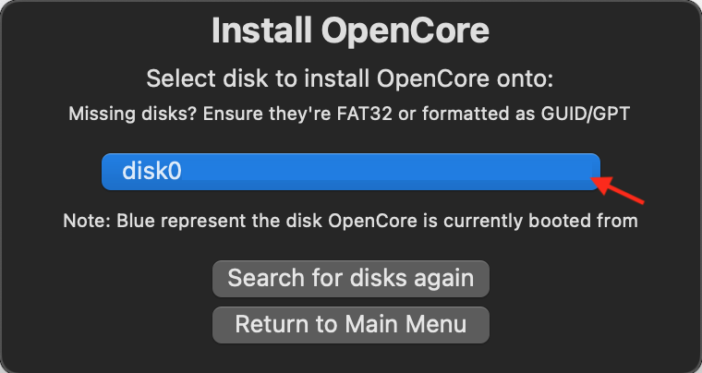Click the 'Select disk to install' prompt

(x=350, y=78)
